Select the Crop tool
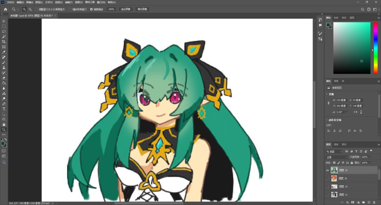This screenshot has height=205, width=381. [x=4, y=42]
